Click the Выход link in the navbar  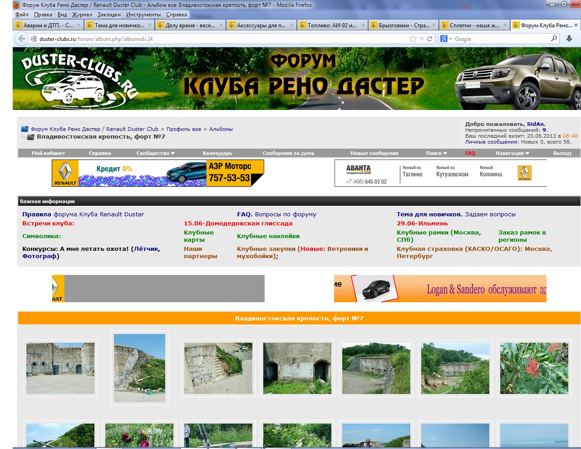point(562,154)
